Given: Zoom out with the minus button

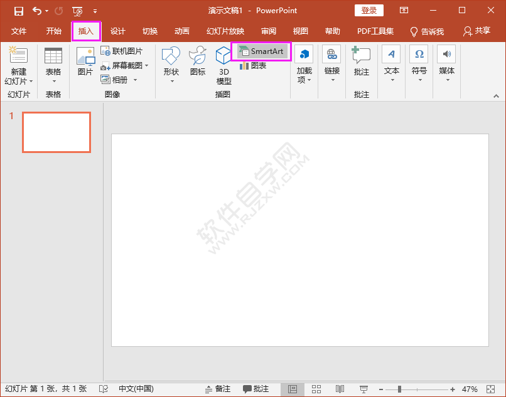Looking at the screenshot, I should [x=381, y=389].
